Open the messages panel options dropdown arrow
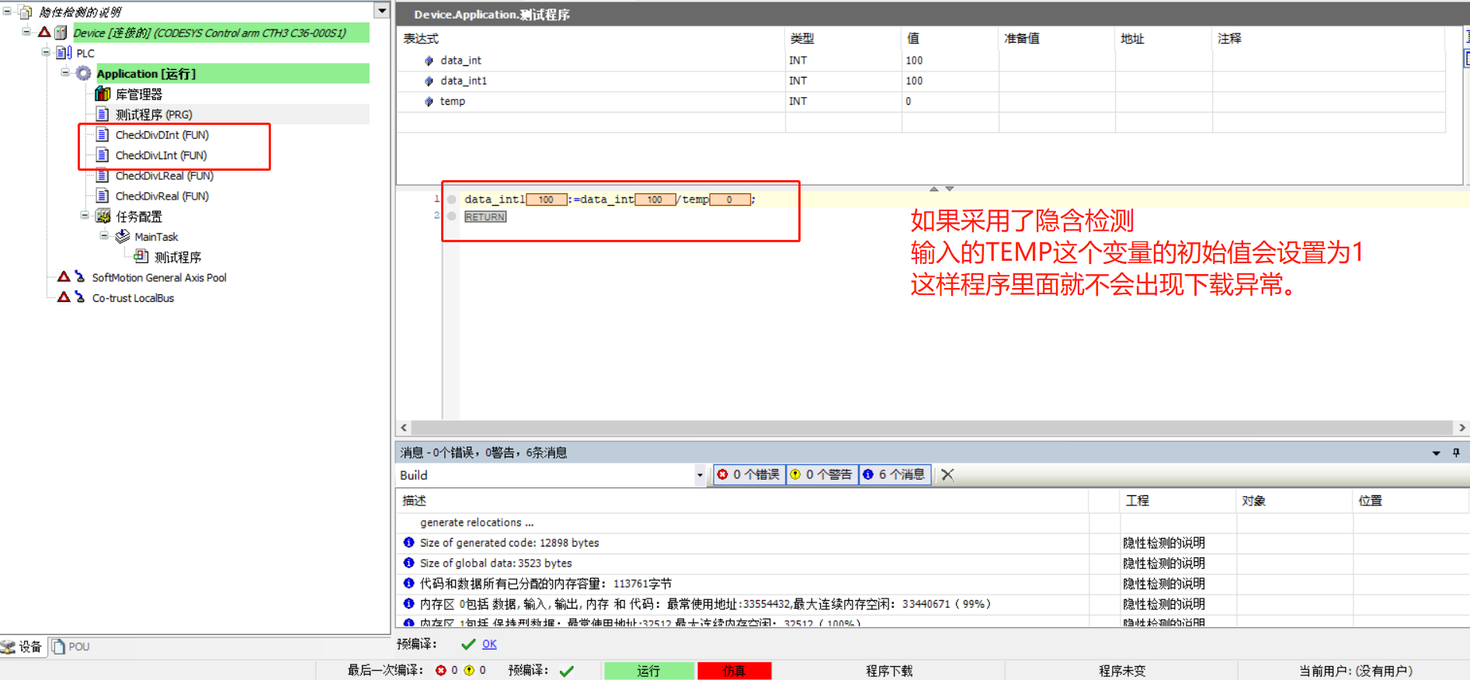Image resolution: width=1470 pixels, height=680 pixels. point(1436,453)
